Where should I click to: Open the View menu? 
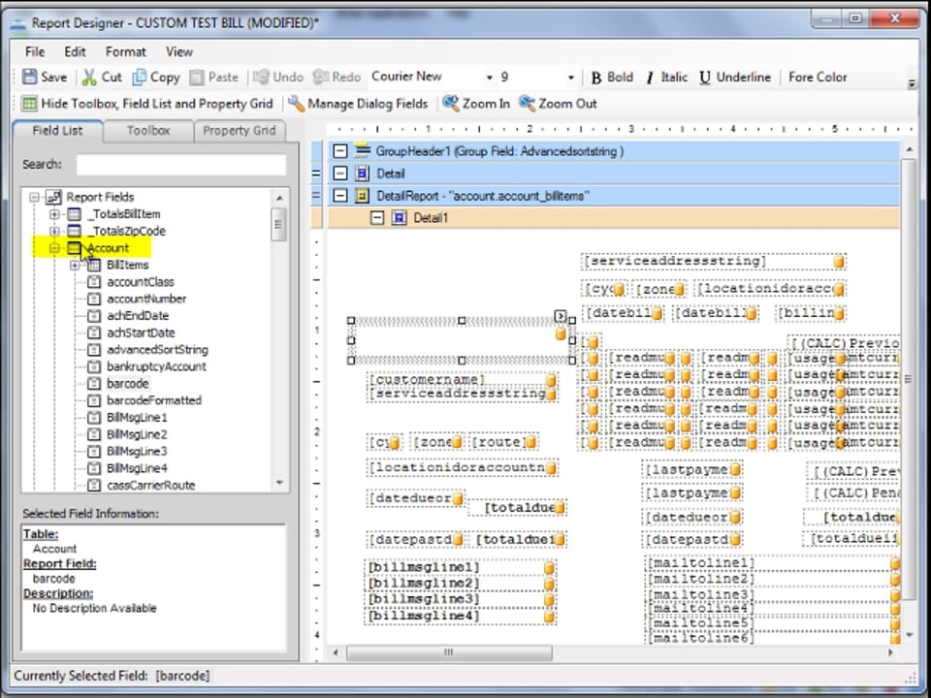178,51
